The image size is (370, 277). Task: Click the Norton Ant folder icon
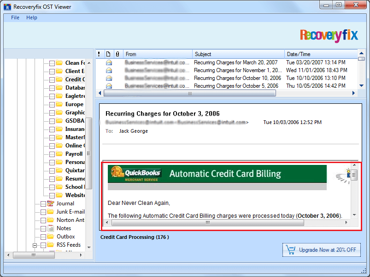(51, 220)
